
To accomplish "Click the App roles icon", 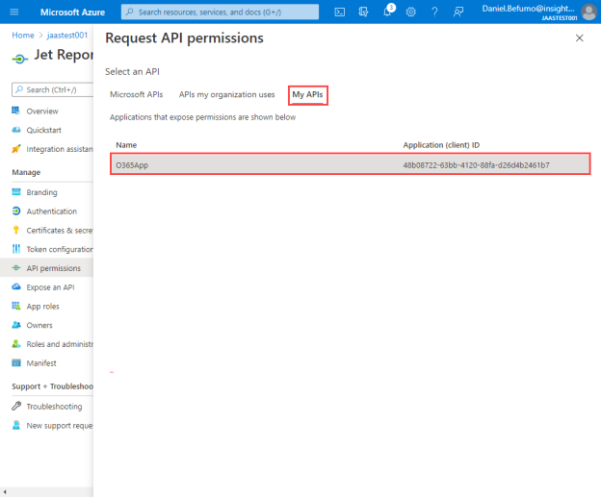I will [16, 306].
